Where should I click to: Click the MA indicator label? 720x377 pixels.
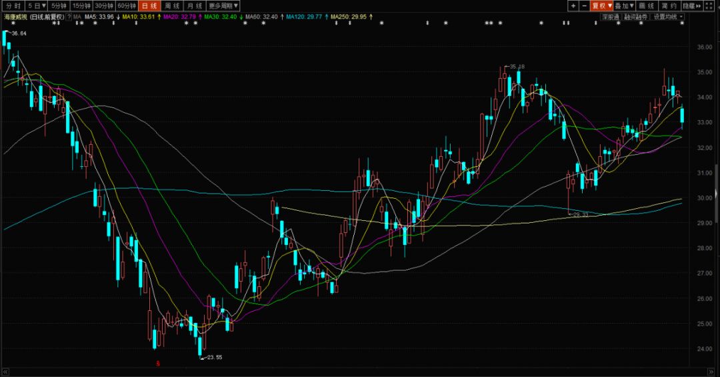(77, 17)
